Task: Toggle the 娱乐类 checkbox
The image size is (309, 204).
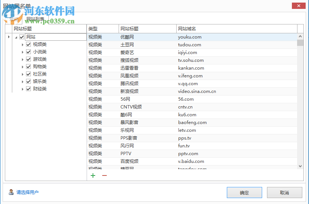Action: [28, 81]
